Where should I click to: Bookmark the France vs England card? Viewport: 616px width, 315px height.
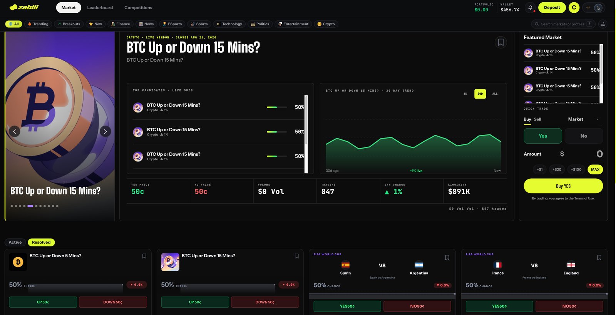pos(599,258)
